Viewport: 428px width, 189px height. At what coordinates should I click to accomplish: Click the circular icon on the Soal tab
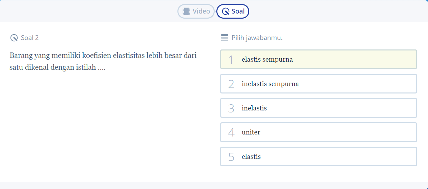[x=226, y=12]
